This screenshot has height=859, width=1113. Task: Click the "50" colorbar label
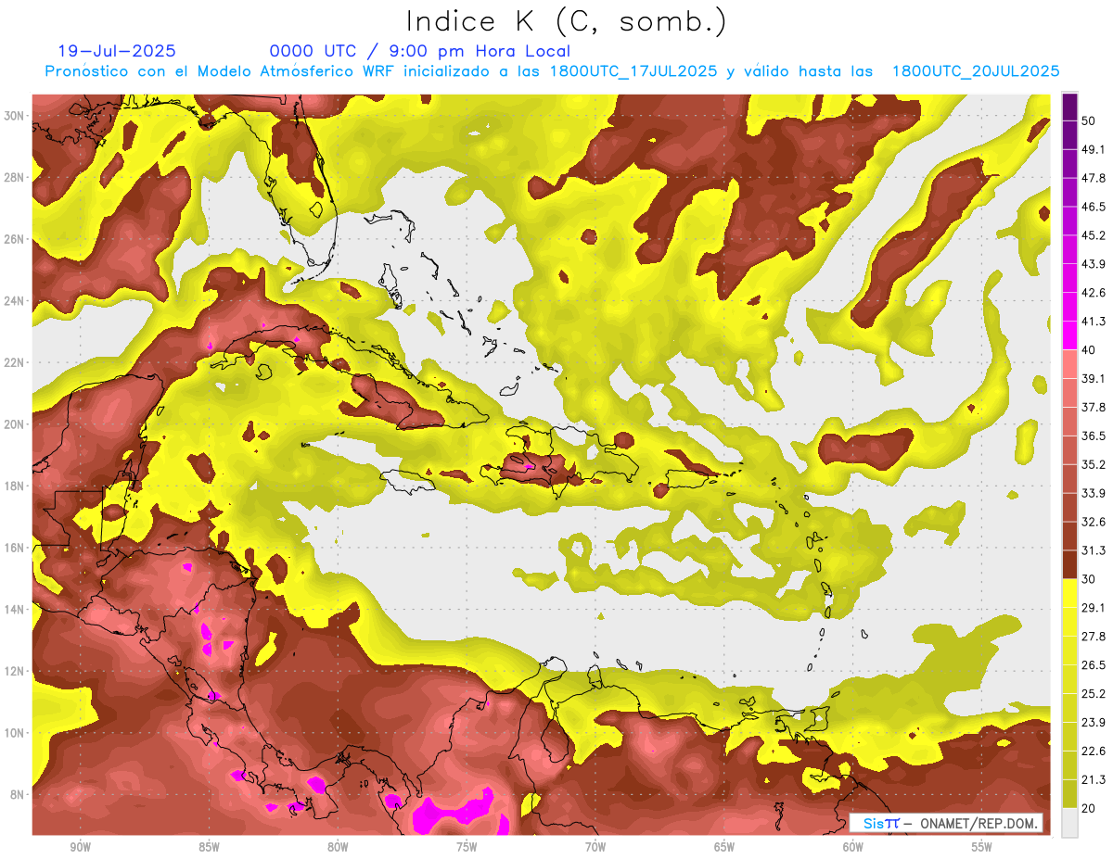pos(1090,121)
